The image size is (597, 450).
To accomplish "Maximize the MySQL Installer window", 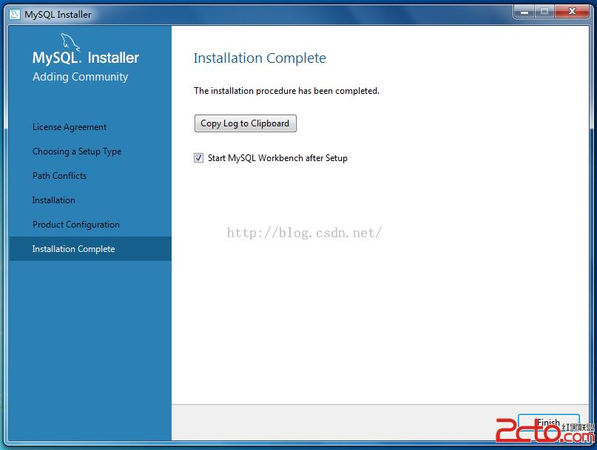I will pos(544,12).
